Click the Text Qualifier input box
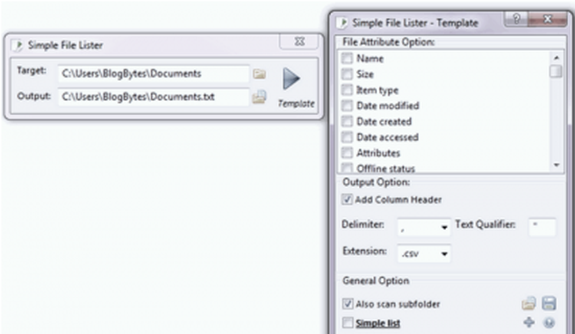575x334 pixels. tap(542, 227)
